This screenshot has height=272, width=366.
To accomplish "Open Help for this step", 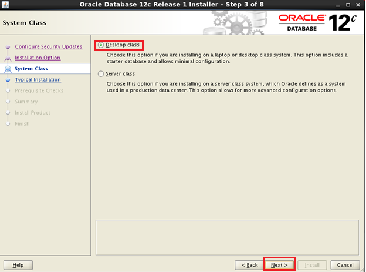I will tap(18, 265).
